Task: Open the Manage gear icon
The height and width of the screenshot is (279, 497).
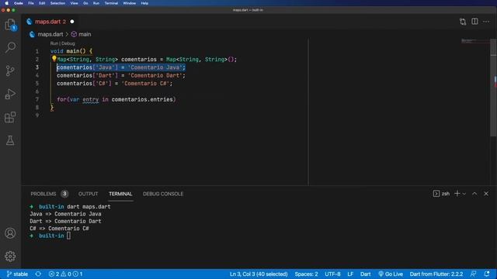Action: 10,257
